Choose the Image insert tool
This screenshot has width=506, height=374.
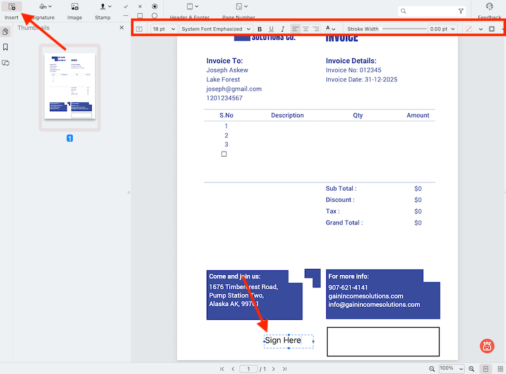pos(75,11)
